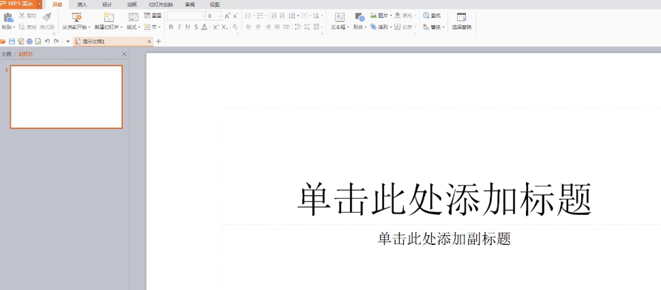Viewport: 661px width, 290px height.
Task: Decrease font size with the A- icon
Action: point(235,16)
